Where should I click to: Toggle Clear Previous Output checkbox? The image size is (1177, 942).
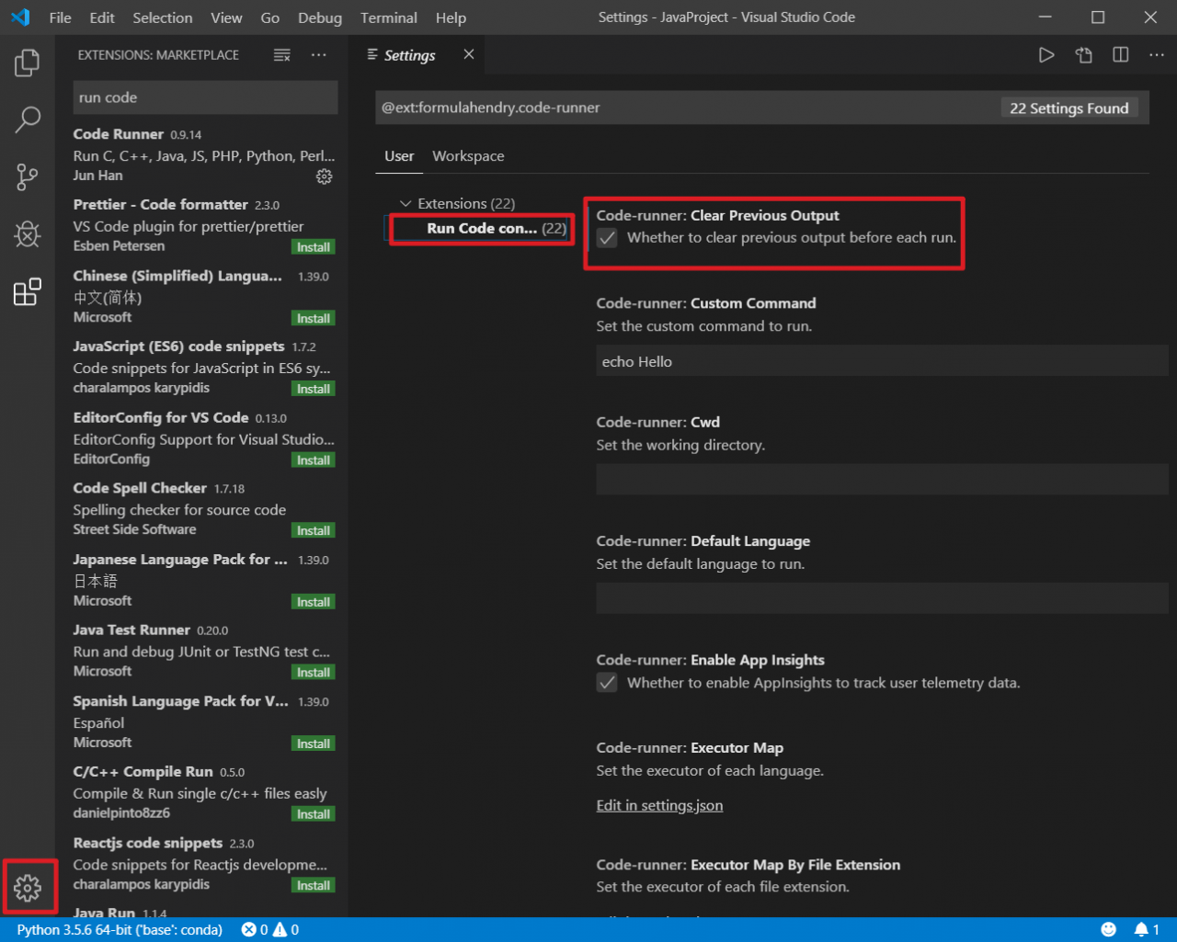(x=607, y=237)
